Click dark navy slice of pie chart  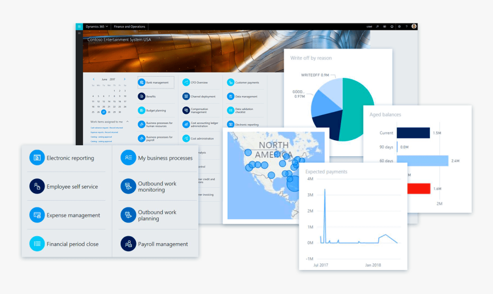click(327, 124)
